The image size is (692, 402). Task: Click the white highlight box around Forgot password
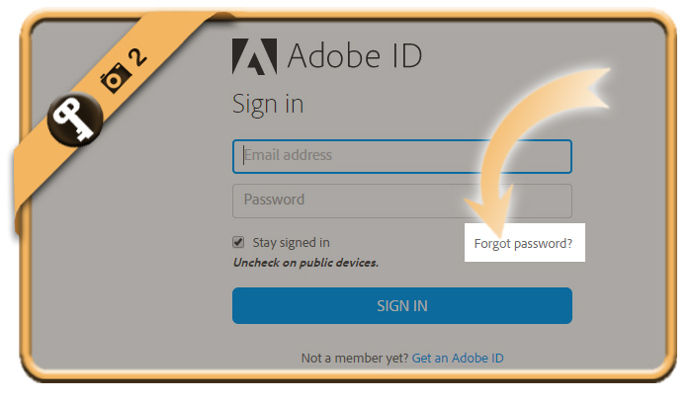click(x=525, y=242)
